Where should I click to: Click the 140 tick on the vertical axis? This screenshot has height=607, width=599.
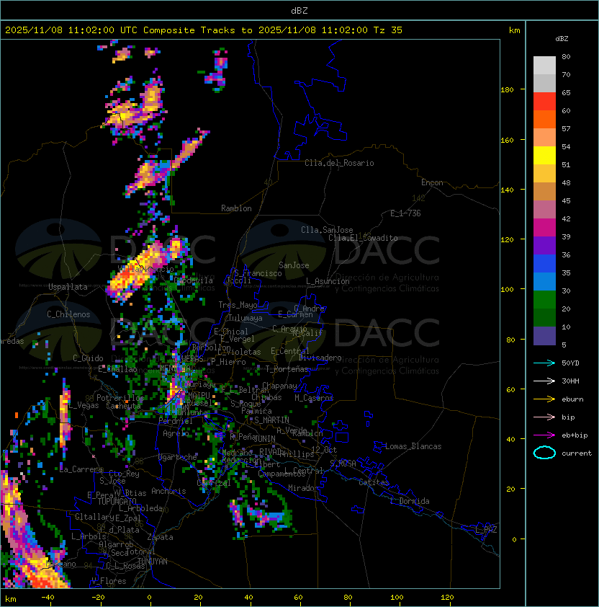coord(507,190)
